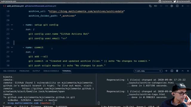This screenshot has height=107, width=191.
Task: Open errors and warnings count in status bar
Action: click(24, 106)
